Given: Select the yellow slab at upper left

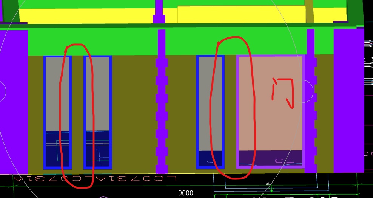Looking at the screenshot, I should coord(87,16).
